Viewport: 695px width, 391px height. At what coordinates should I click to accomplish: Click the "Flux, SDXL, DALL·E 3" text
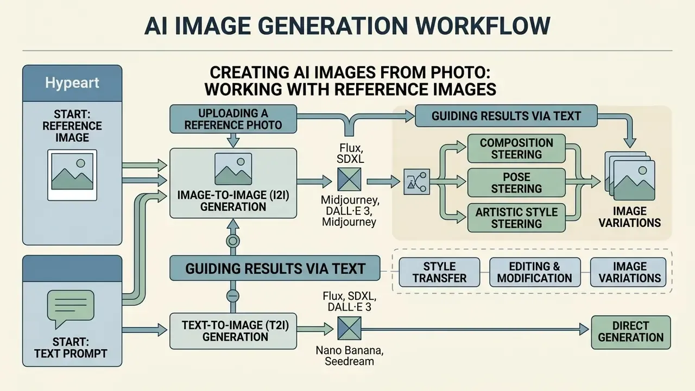pos(349,302)
